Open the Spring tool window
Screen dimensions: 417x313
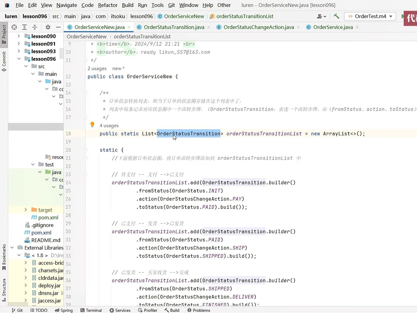64,310
